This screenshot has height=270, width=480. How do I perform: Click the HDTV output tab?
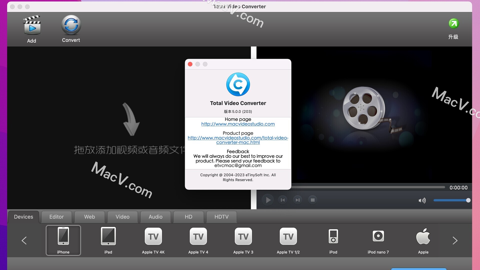tap(221, 217)
